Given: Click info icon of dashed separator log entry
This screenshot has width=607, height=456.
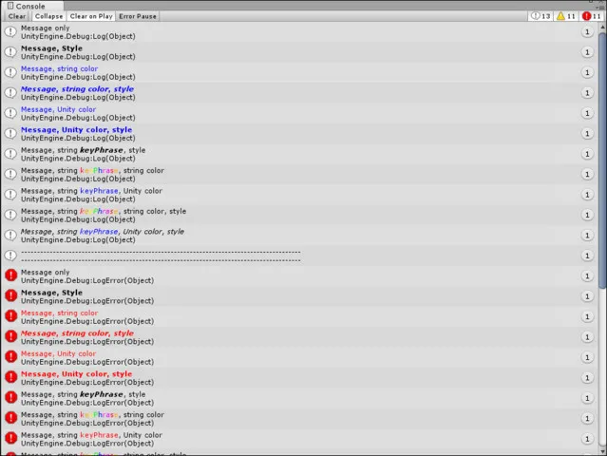Looking at the screenshot, I should tap(10, 256).
